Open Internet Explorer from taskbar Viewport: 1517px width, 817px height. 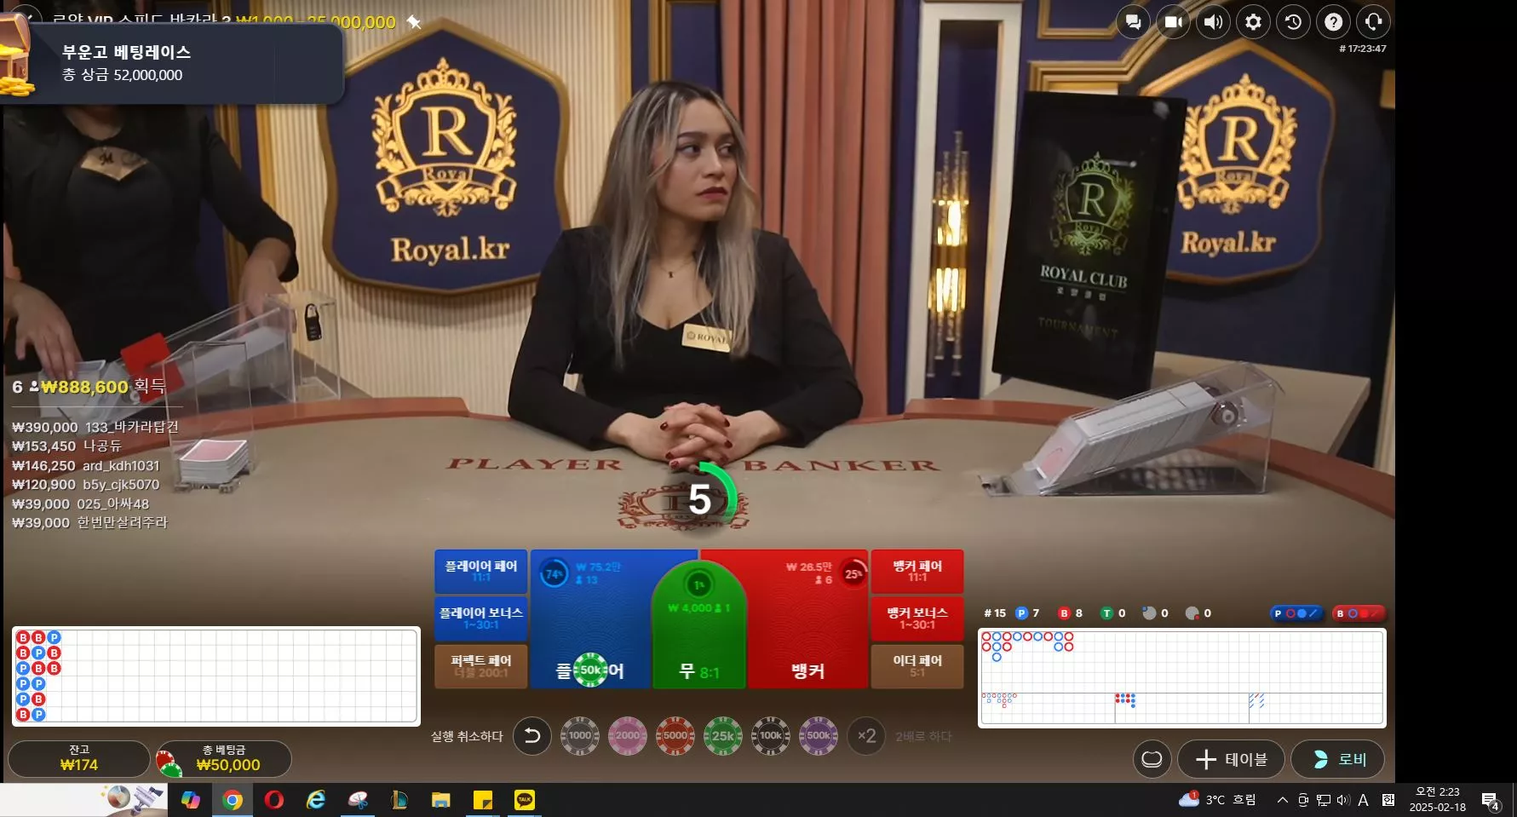[316, 800]
